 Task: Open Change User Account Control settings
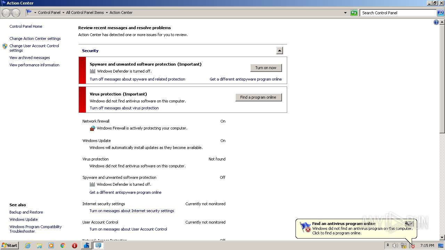coord(34,48)
